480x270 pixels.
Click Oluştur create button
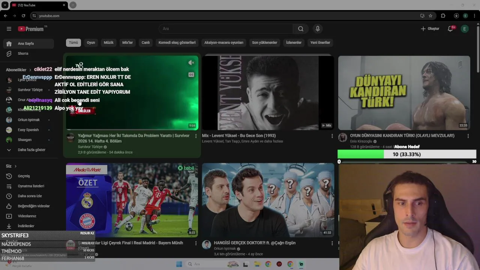pyautogui.click(x=430, y=29)
